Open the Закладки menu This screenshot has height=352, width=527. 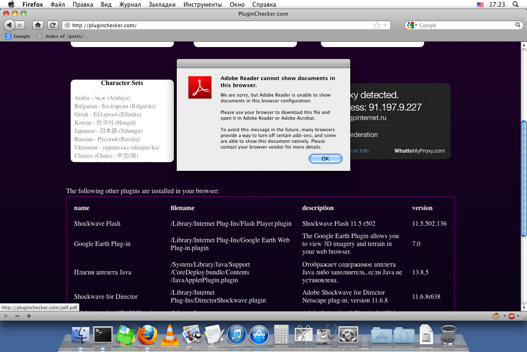tap(162, 5)
